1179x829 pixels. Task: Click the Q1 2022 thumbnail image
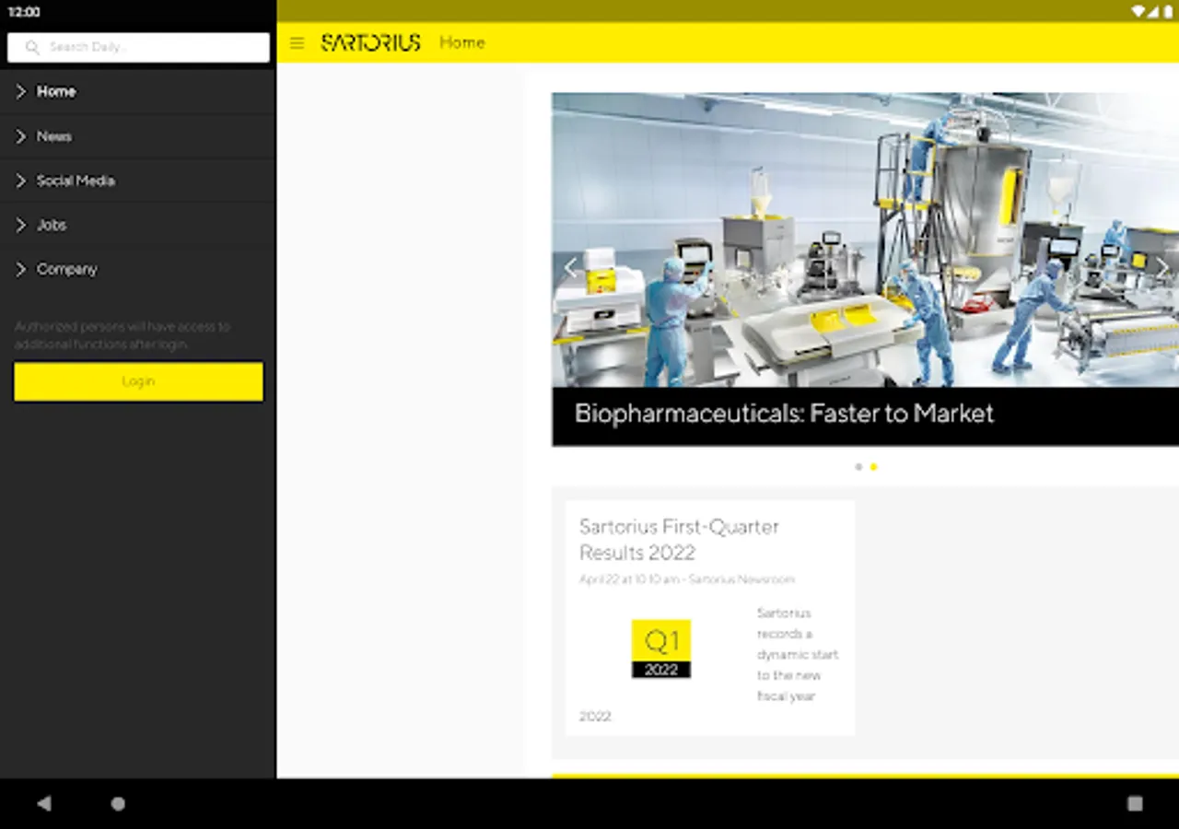(661, 649)
